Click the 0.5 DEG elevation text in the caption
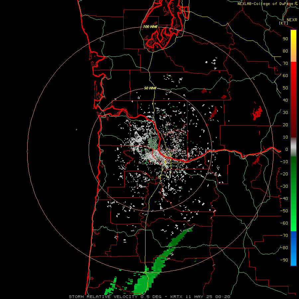Screen dimensions: 299x299 point(151,297)
